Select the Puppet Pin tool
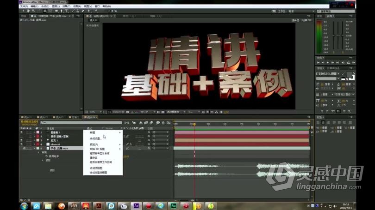 tap(96, 11)
